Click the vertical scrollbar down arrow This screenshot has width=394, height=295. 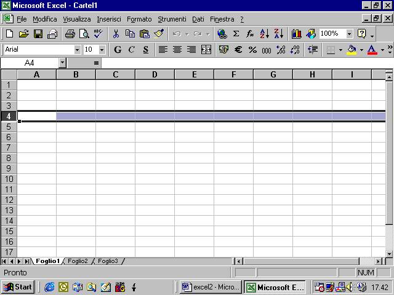389,254
